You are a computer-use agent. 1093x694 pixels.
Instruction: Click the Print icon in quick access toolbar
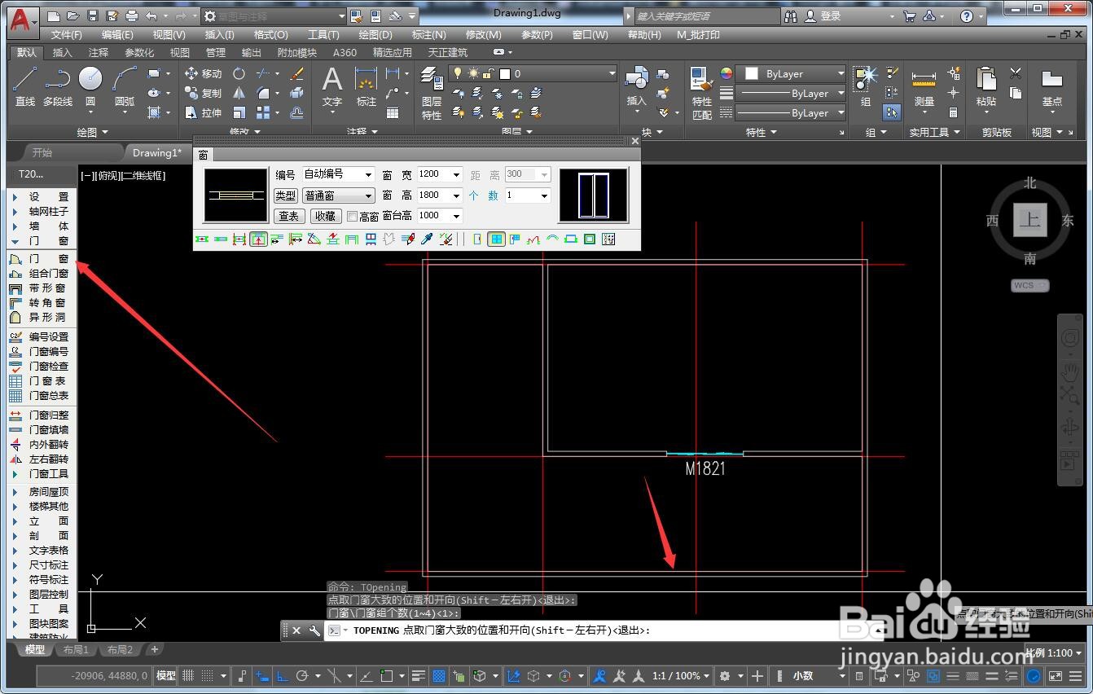click(x=132, y=16)
